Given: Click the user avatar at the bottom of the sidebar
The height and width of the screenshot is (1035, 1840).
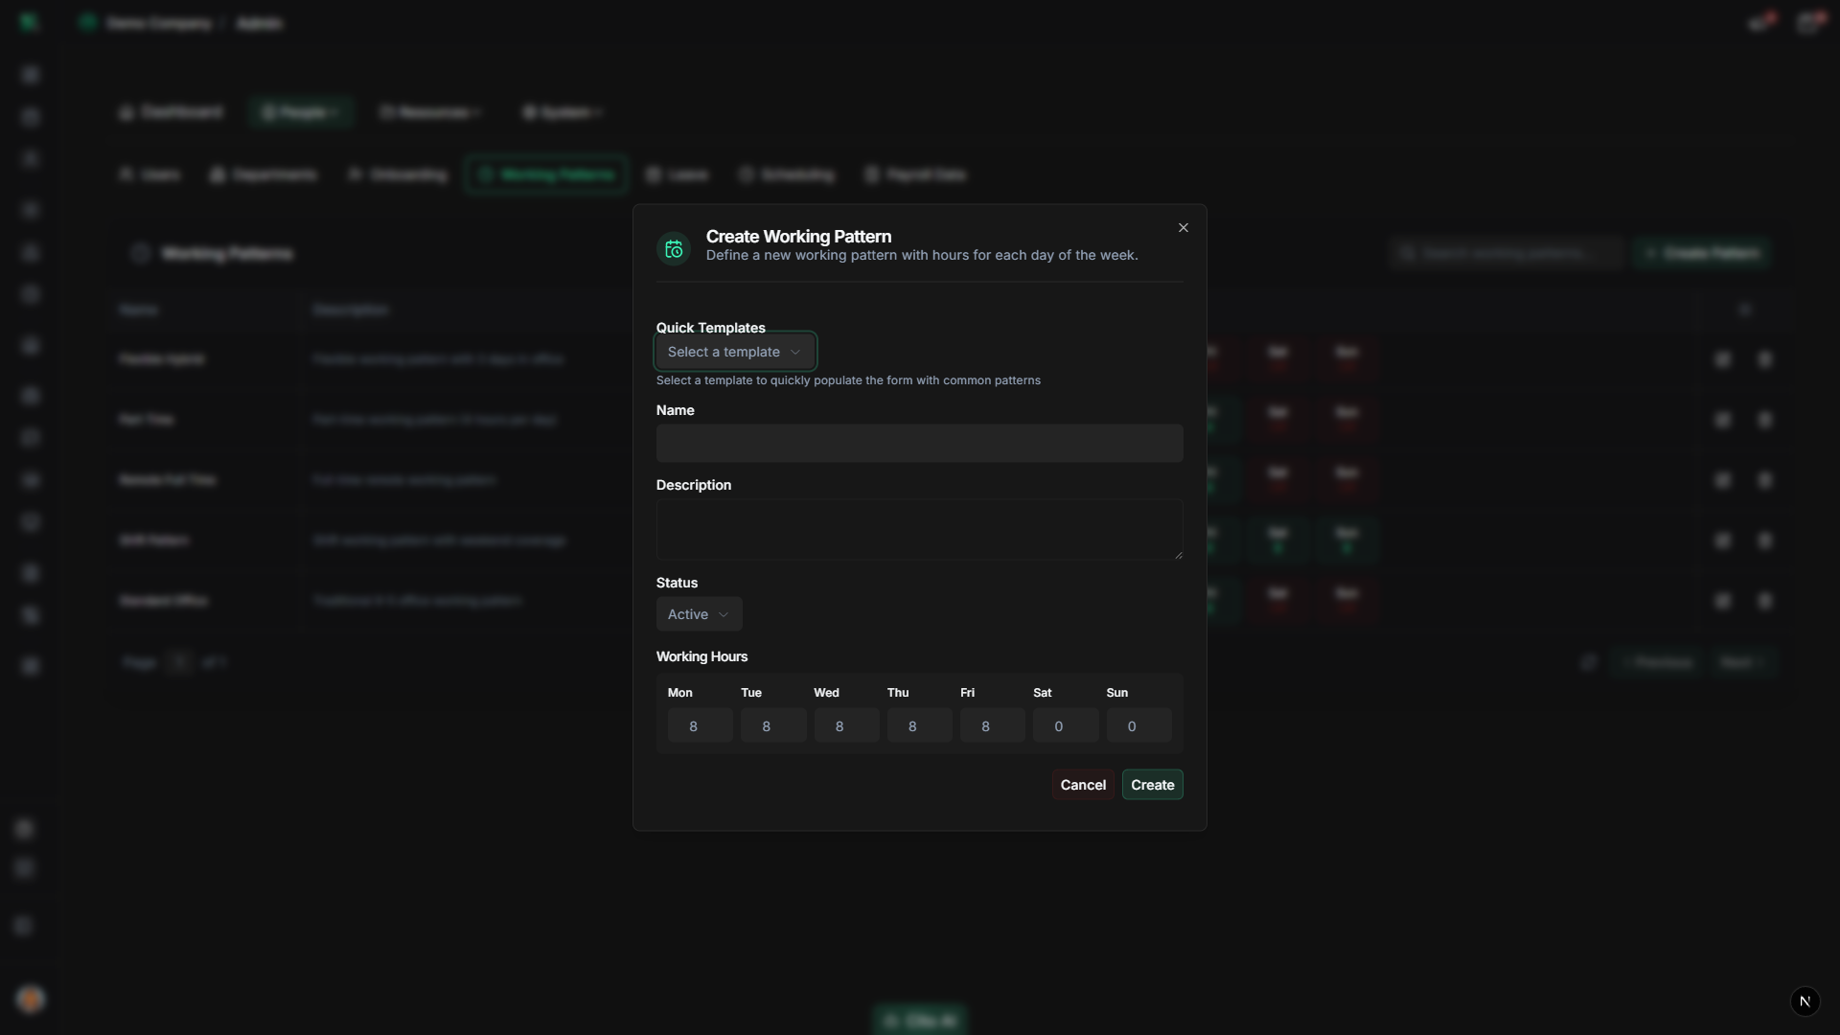Looking at the screenshot, I should tap(32, 1000).
